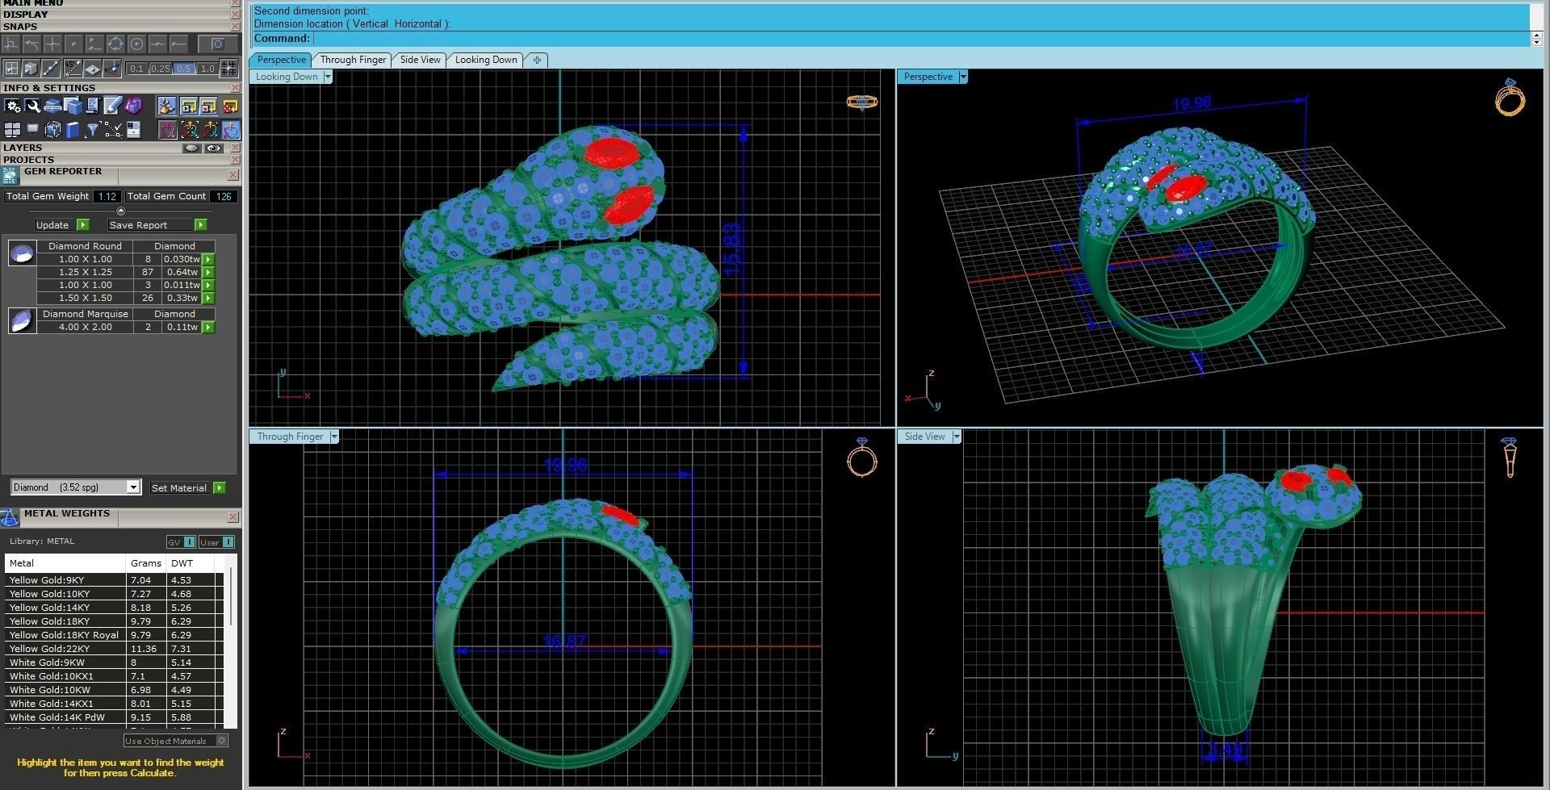Click the blue book icon

[x=73, y=130]
